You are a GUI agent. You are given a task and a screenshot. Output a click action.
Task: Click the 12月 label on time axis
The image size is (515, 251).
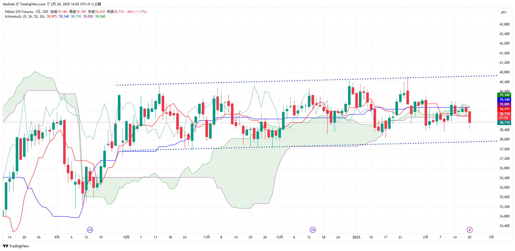280,237
